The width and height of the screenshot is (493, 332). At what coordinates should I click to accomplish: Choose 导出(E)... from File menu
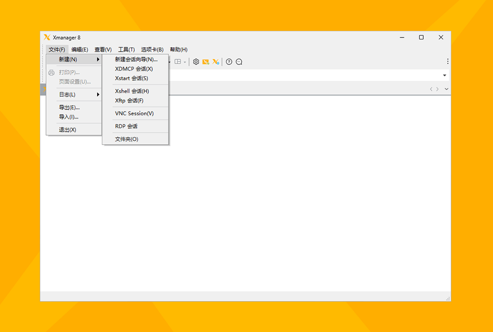tap(74, 107)
